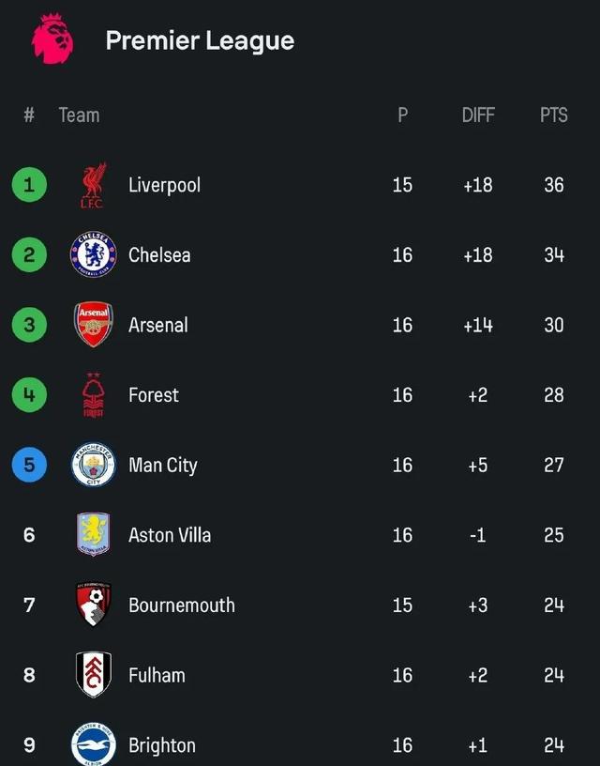The height and width of the screenshot is (766, 600).
Task: Open the Liverpool club crest
Action: 94,186
